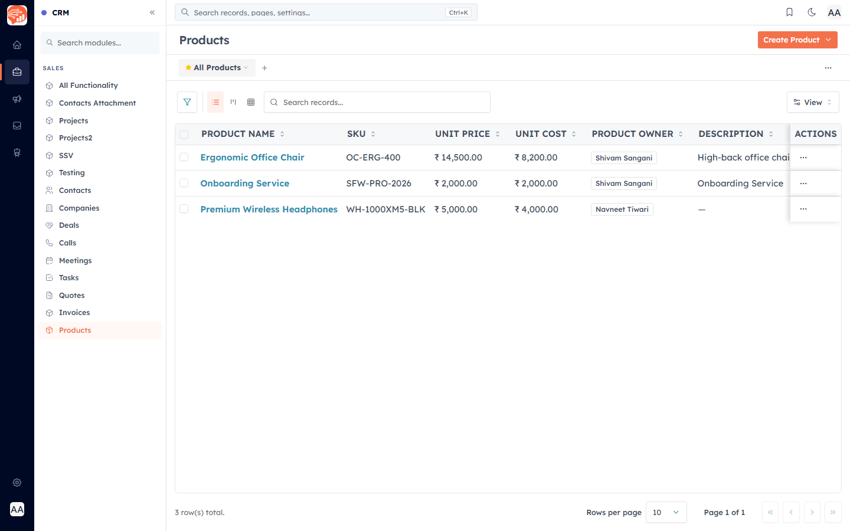The width and height of the screenshot is (850, 531).
Task: Expand the Create Product dropdown arrow
Action: point(828,40)
